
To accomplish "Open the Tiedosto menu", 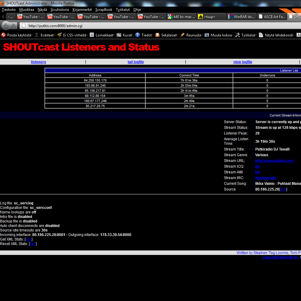I will pyautogui.click(x=9, y=10).
